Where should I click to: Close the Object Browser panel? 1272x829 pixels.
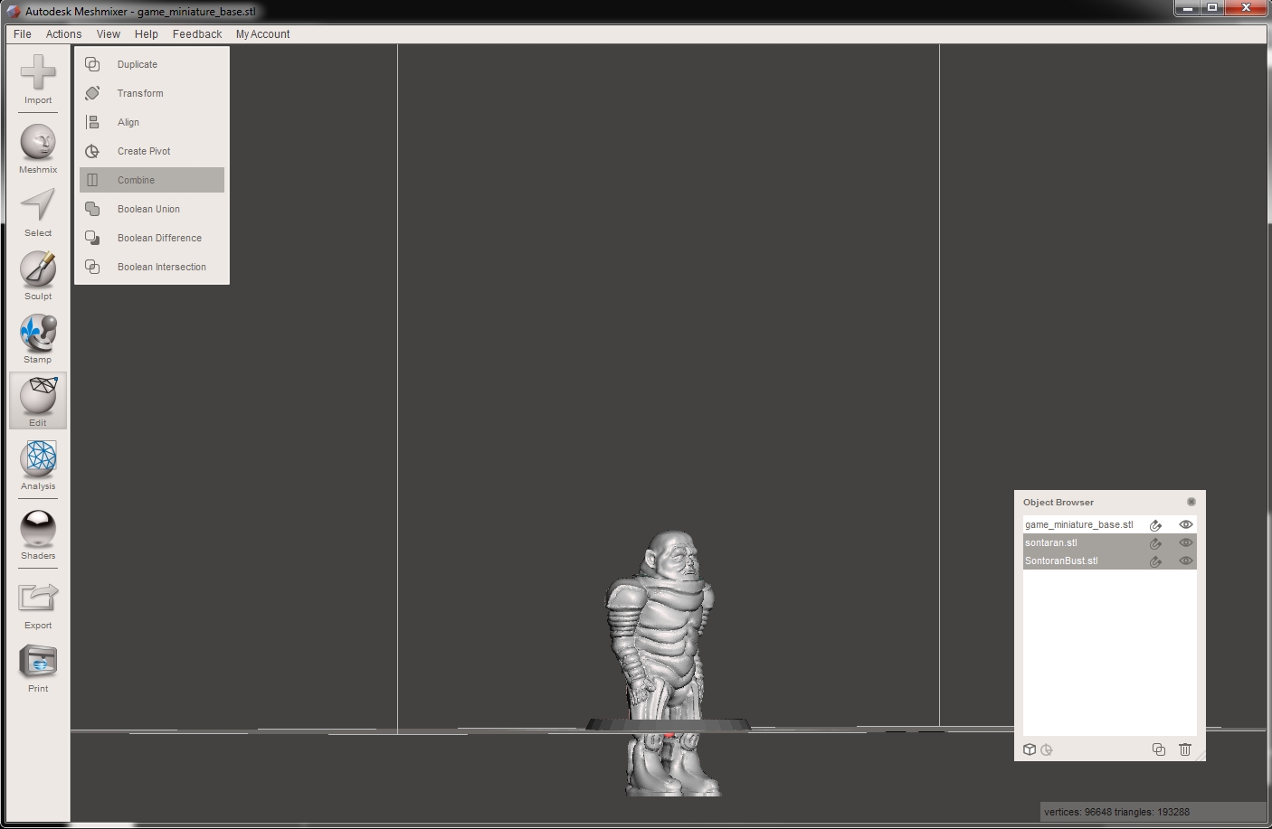[x=1191, y=502]
